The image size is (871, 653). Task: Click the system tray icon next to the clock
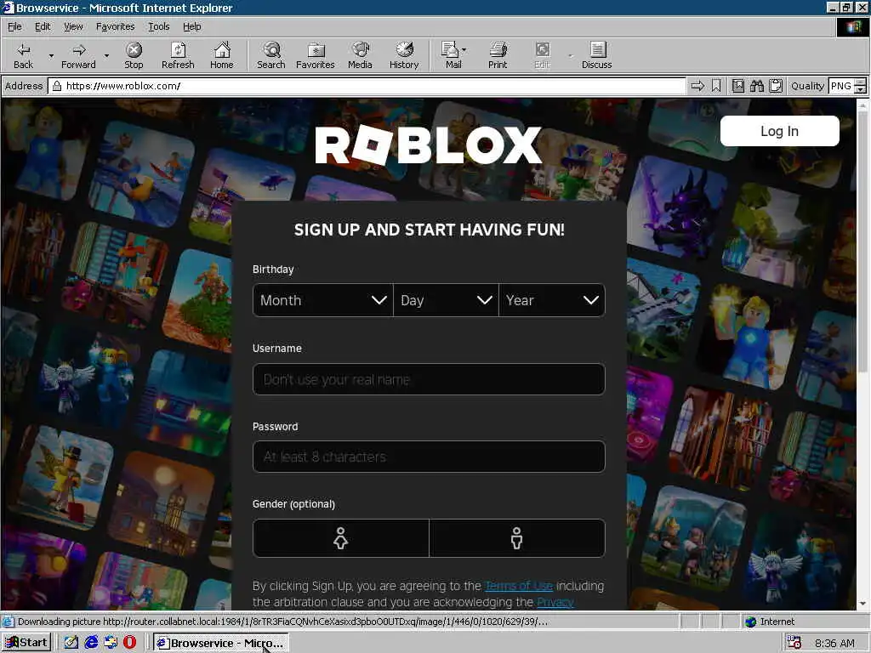pos(794,643)
